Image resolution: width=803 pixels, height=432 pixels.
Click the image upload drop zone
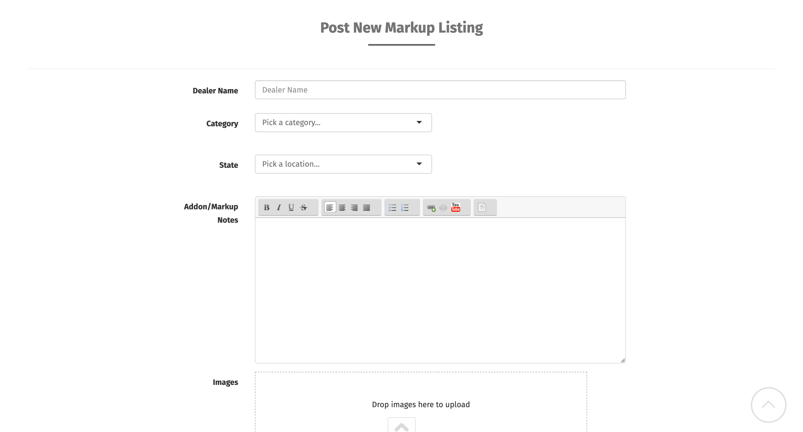pyautogui.click(x=421, y=404)
